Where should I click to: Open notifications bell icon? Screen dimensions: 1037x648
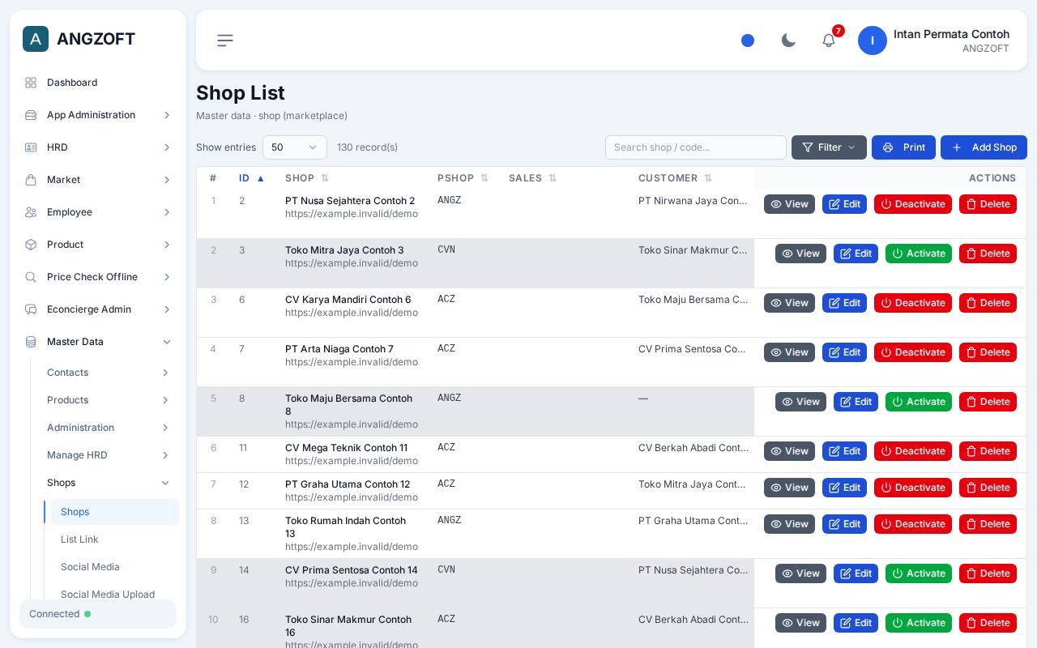pyautogui.click(x=829, y=40)
